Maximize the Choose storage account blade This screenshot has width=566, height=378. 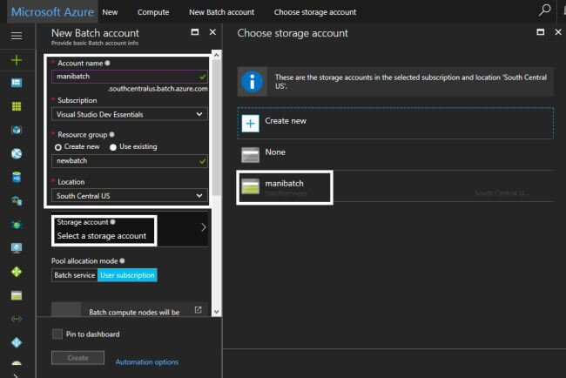541,32
